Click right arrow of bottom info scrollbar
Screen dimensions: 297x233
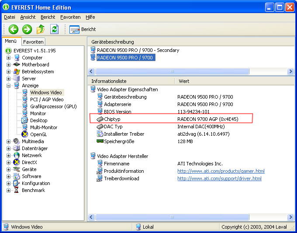tap(290, 217)
